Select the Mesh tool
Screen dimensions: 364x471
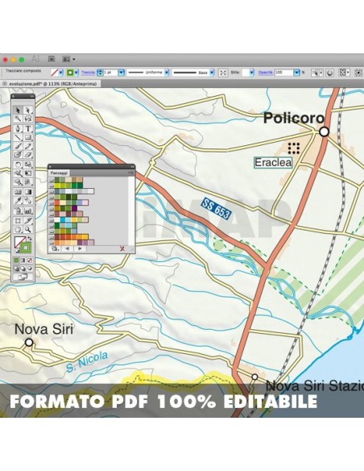click(18, 192)
